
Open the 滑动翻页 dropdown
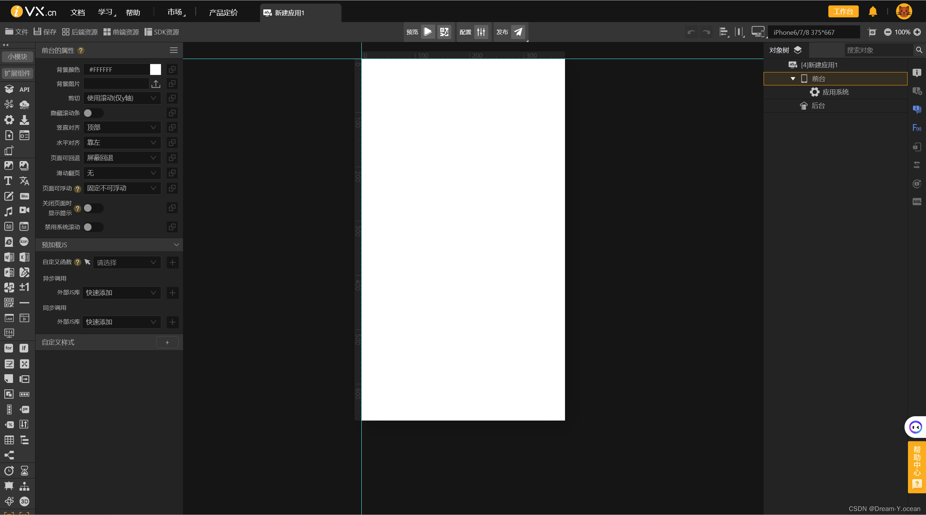point(122,173)
